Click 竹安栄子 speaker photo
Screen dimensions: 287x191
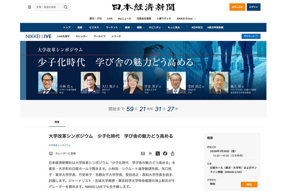(x=133, y=83)
